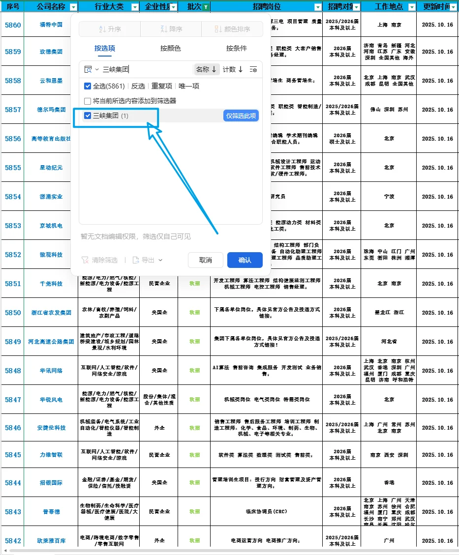Image resolution: width=459 pixels, height=555 pixels.
Task: Select the 序号 cell 5851
Action: (x=13, y=284)
